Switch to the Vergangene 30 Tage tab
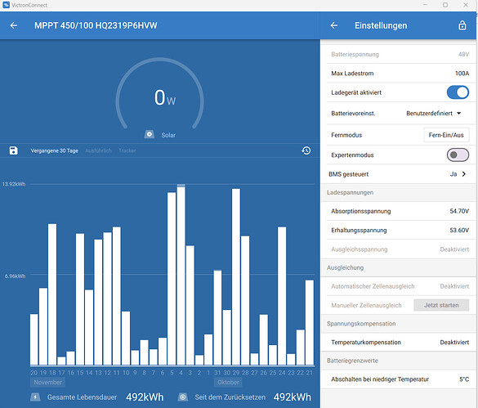478x408 pixels. pos(55,150)
